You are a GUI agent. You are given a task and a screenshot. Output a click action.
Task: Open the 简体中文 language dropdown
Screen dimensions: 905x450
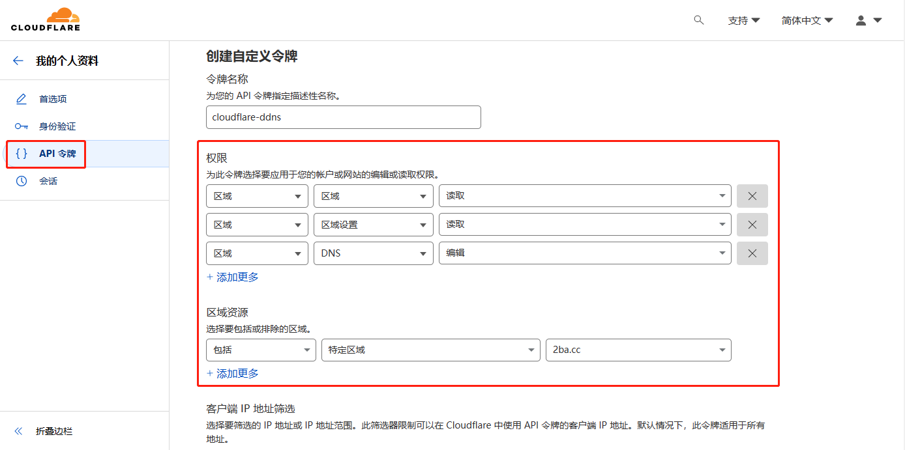point(807,20)
